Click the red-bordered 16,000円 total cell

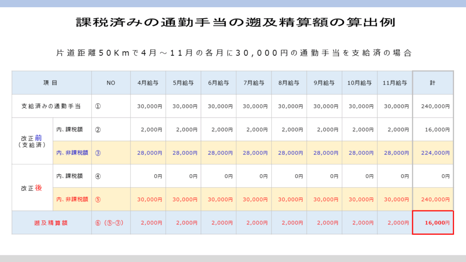tap(433, 223)
